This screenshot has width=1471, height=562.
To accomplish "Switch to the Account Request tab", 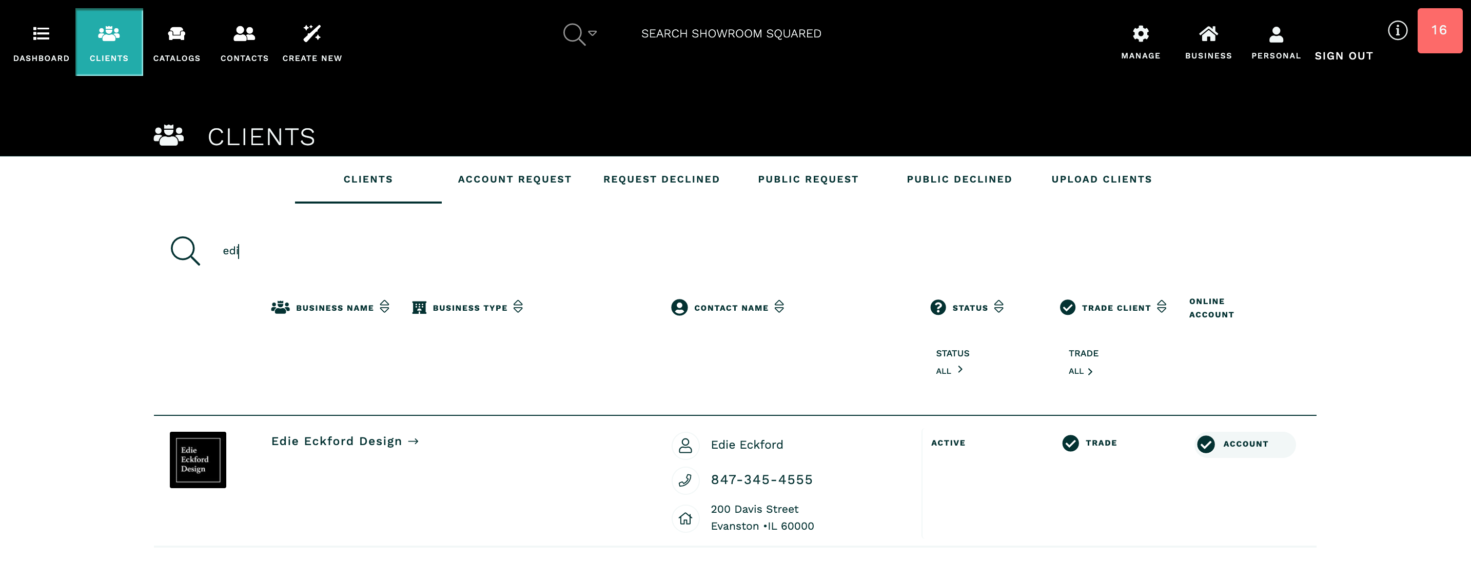I will click(x=514, y=179).
